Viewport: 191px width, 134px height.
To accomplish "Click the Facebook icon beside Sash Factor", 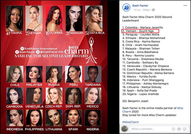I will [17, 52].
